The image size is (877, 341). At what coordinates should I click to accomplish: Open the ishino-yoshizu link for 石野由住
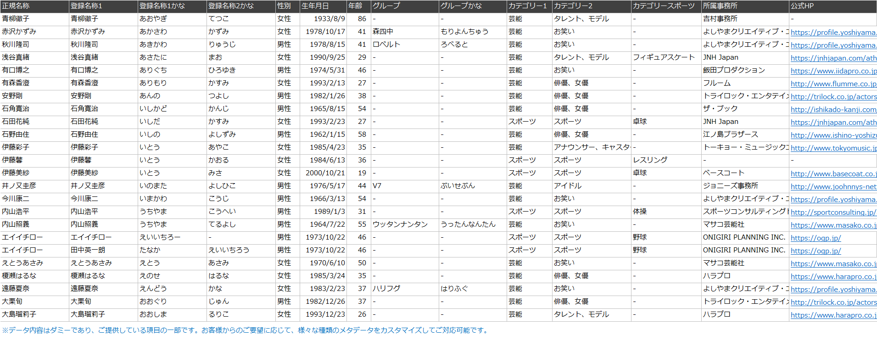tap(833, 135)
